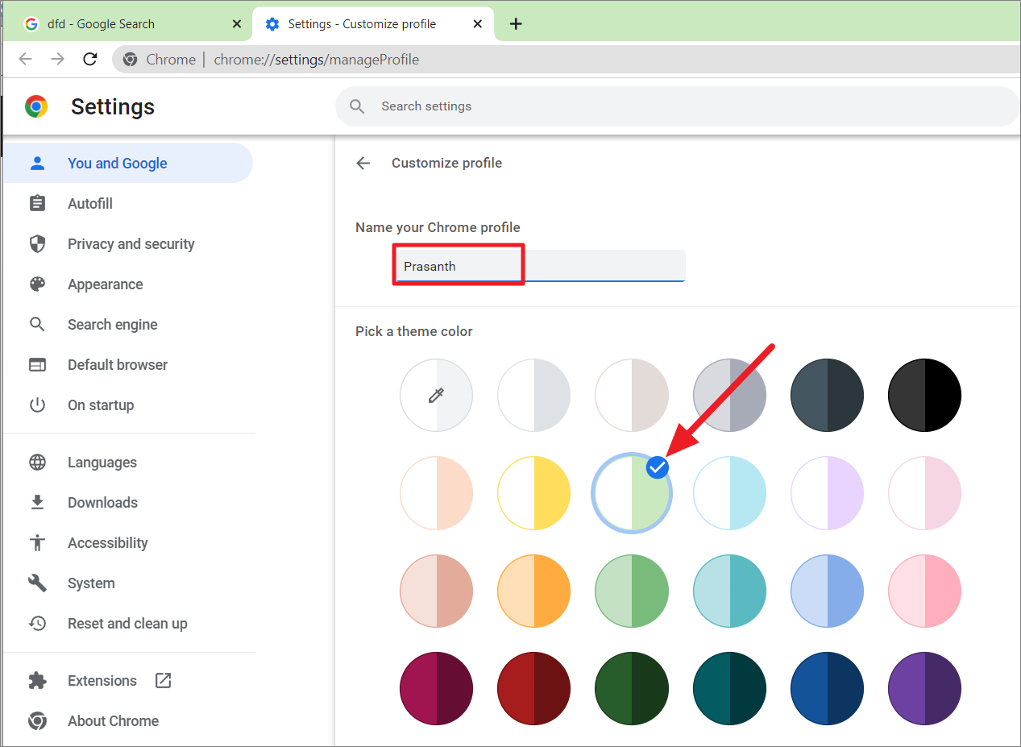The image size is (1021, 747).
Task: Pick the dark forest green theme color
Action: pyautogui.click(x=632, y=689)
